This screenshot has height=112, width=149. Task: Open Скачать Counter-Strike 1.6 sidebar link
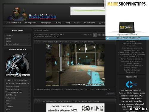click(16, 80)
